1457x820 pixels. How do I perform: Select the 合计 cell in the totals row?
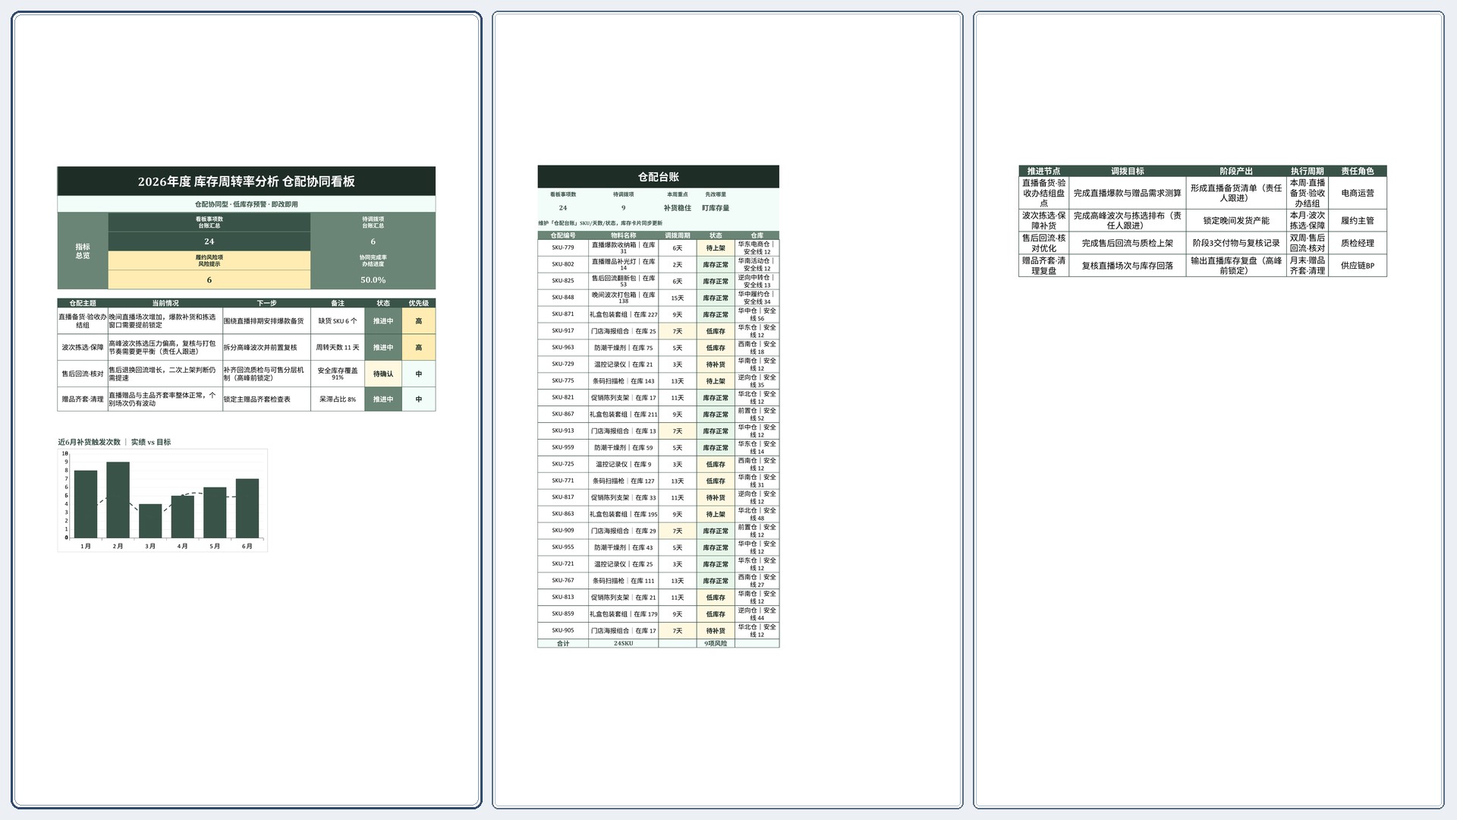point(563,643)
